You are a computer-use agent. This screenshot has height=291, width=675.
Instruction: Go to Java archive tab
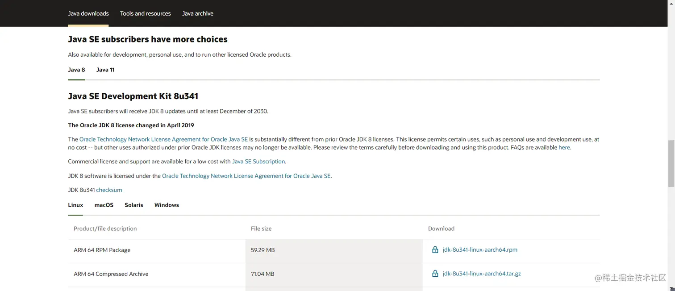pos(198,13)
